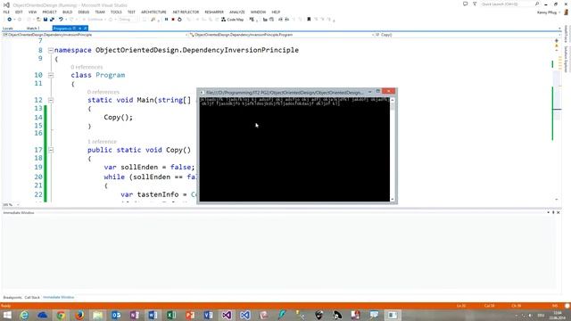
Task: Open Firefox from the taskbar
Action: point(79,315)
